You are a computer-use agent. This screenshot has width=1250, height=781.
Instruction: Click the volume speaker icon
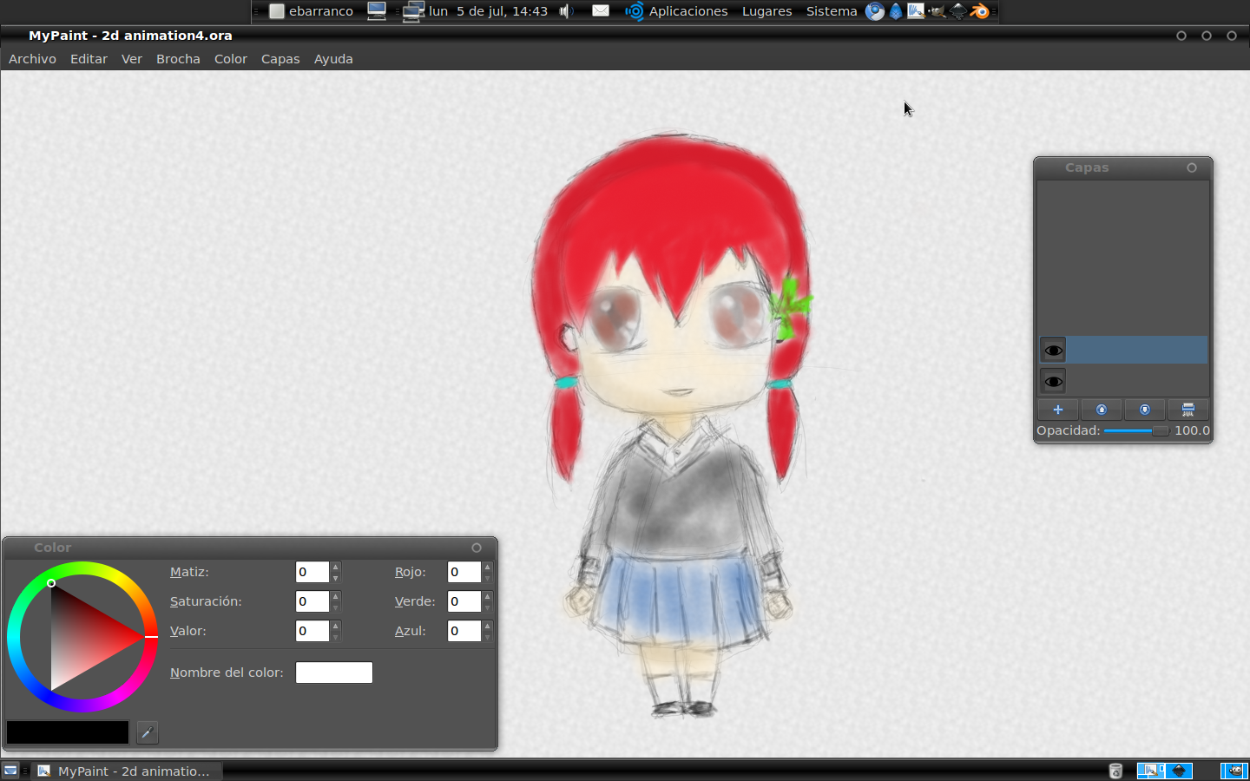pos(566,11)
